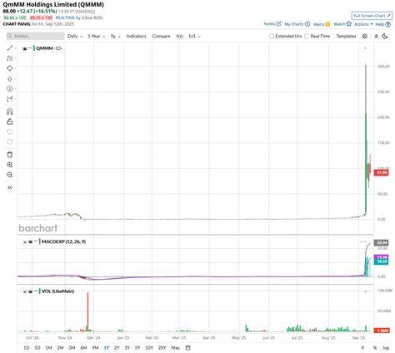Open Full Screen Chart
The image size is (395, 353).
pyautogui.click(x=372, y=16)
